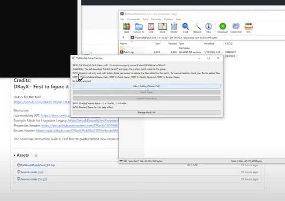The height and width of the screenshot is (201, 285).
Task: Open the Options menu
Action: click(168, 19)
